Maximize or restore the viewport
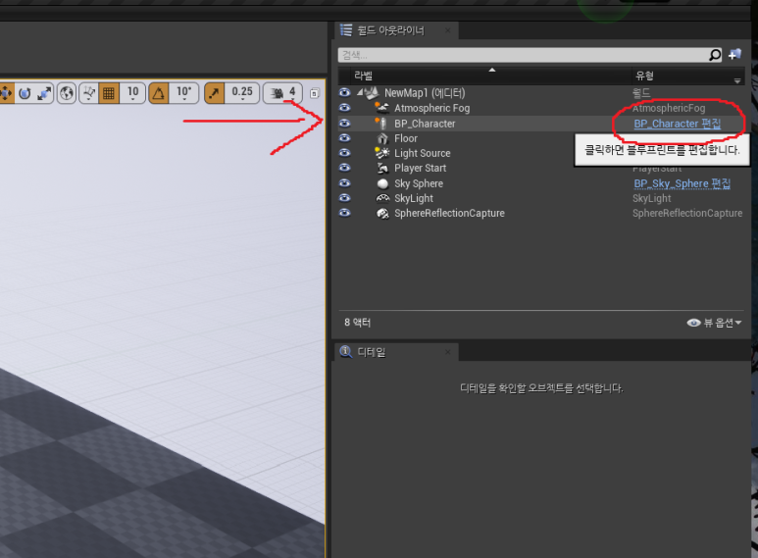Viewport: 758px width, 558px height. 314,93
